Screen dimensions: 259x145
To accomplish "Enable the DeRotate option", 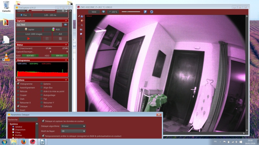I will click(42, 106).
